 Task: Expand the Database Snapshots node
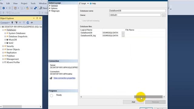[5, 36]
